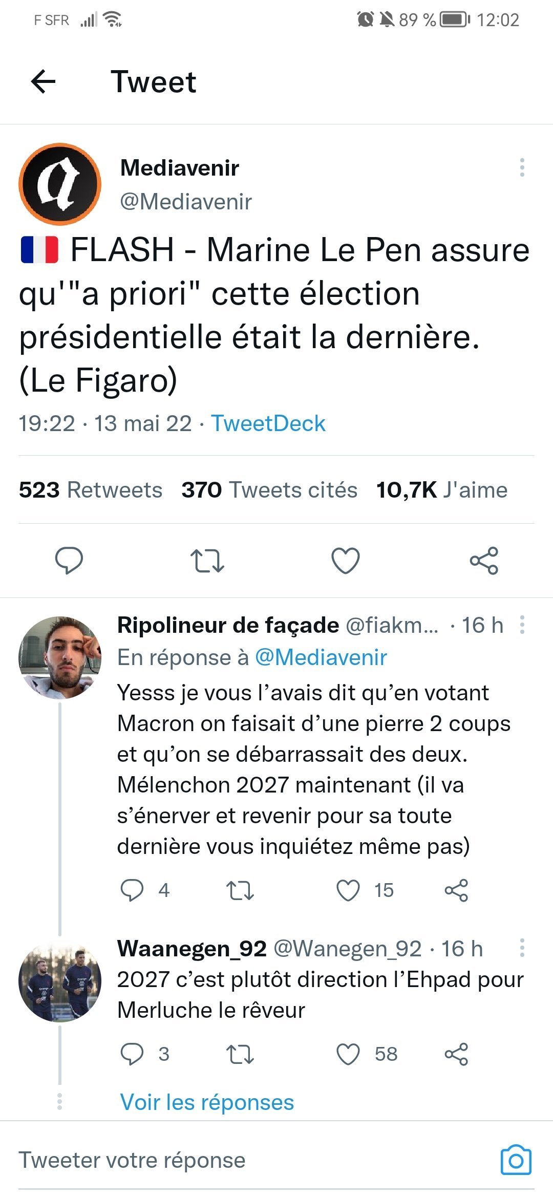Share the main Mediavenir tweet

tap(484, 561)
